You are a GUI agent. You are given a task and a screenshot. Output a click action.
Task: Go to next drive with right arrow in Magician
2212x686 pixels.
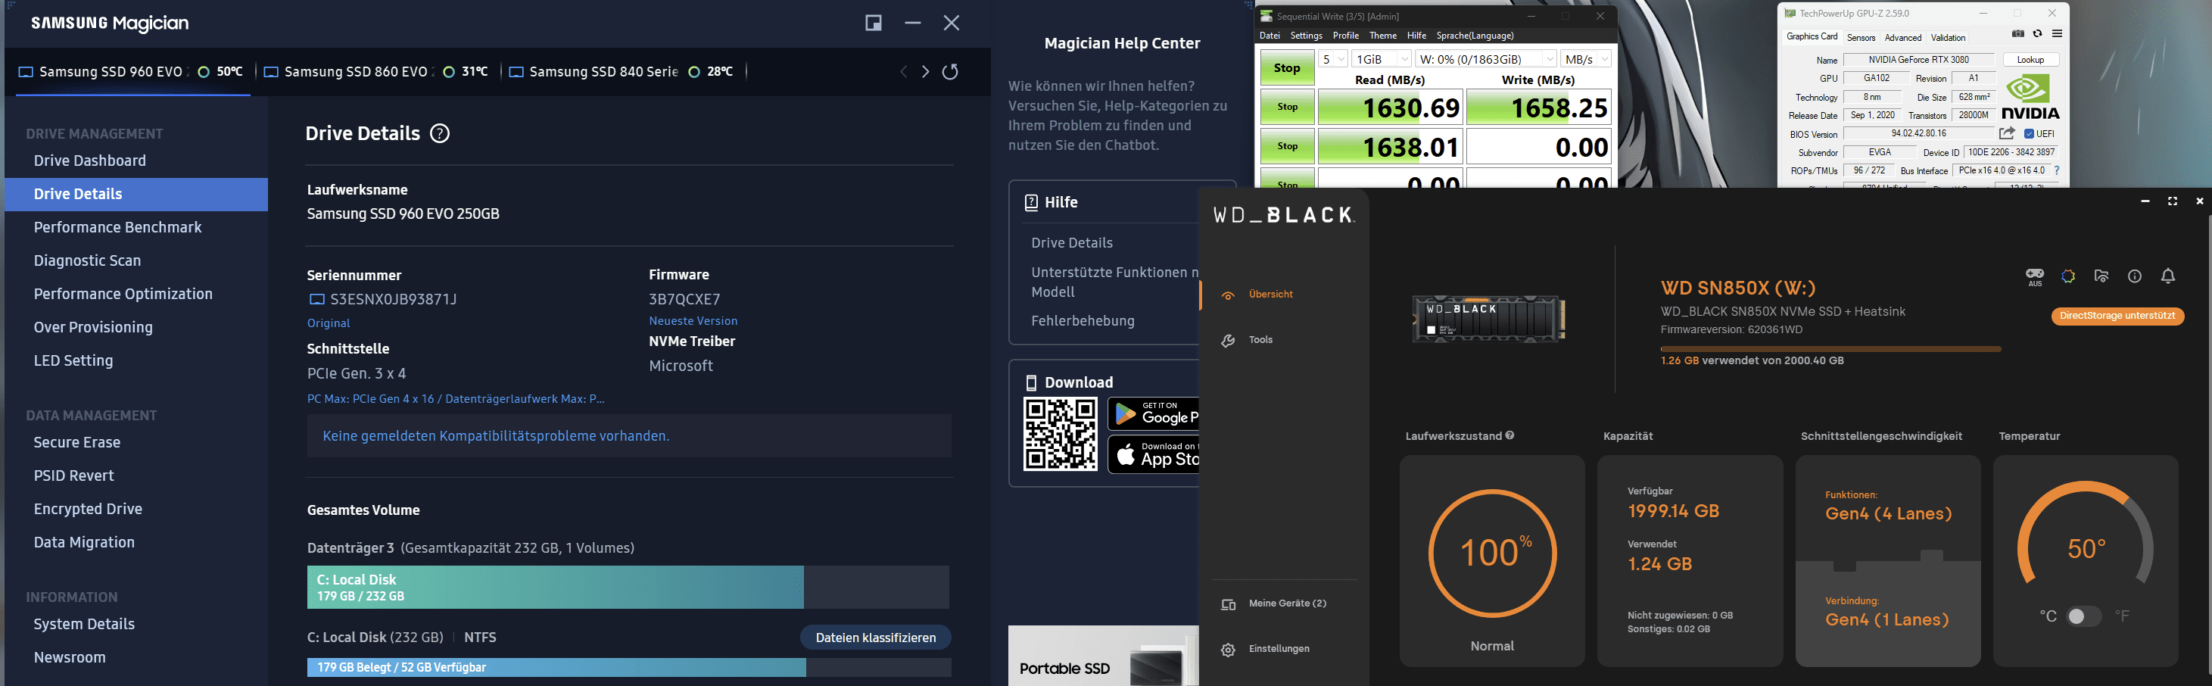coord(925,72)
